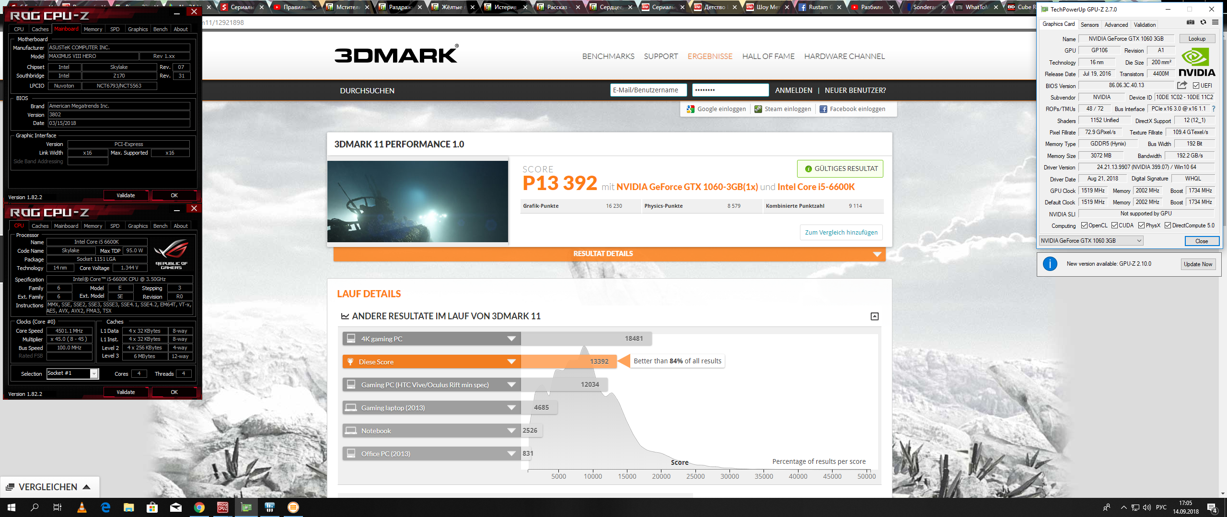The width and height of the screenshot is (1227, 517).
Task: Switch to the Validation tab in GPU-Z
Action: pyautogui.click(x=1145, y=25)
